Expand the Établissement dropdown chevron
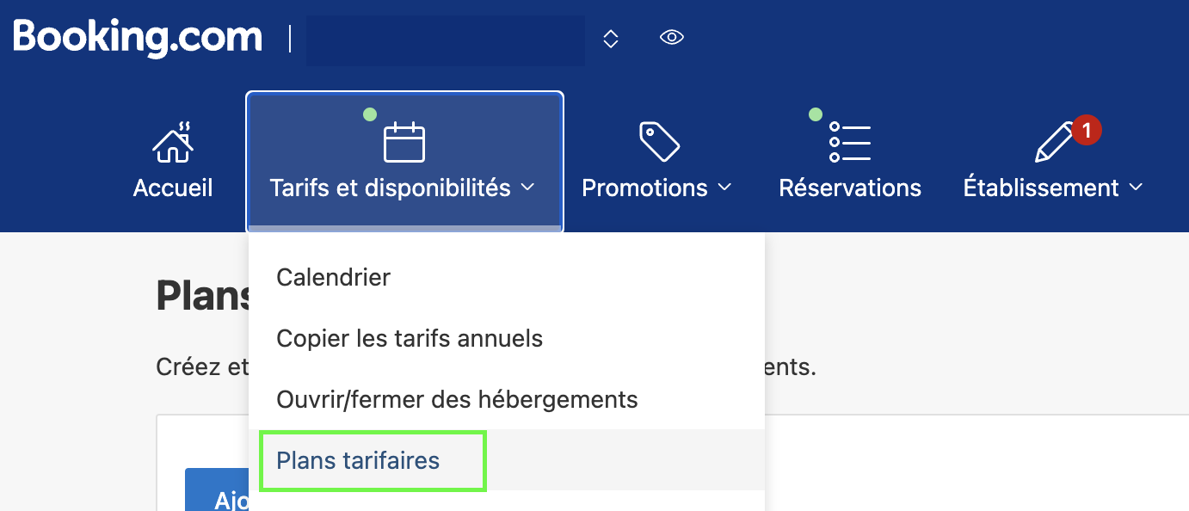Image resolution: width=1189 pixels, height=511 pixels. pos(1136,187)
